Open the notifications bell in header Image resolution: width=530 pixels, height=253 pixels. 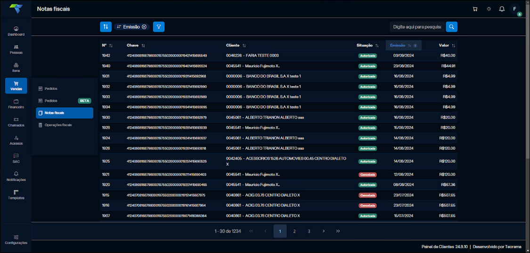502,9
